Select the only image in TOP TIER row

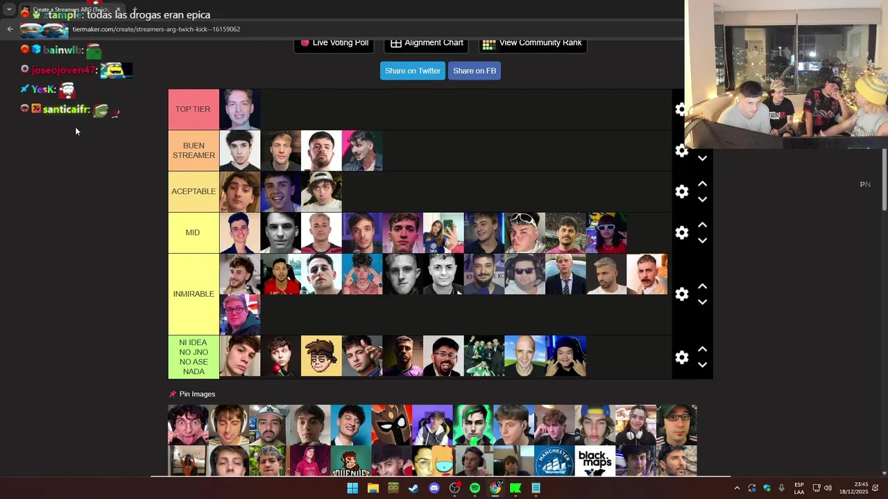[239, 110]
